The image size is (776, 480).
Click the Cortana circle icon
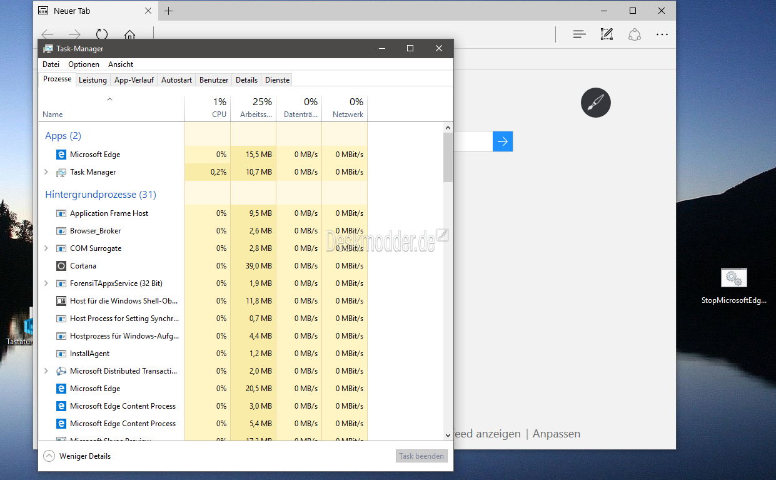pos(61,266)
